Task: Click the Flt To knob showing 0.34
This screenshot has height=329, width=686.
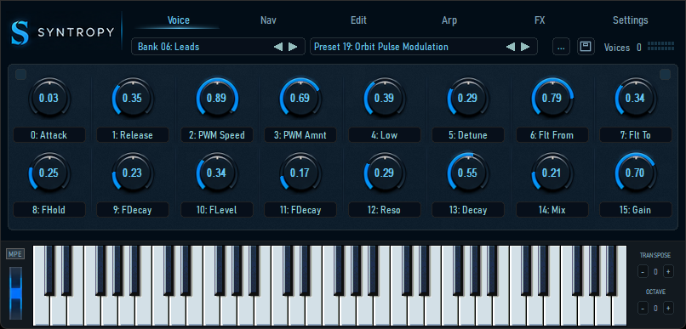Action: coord(635,98)
